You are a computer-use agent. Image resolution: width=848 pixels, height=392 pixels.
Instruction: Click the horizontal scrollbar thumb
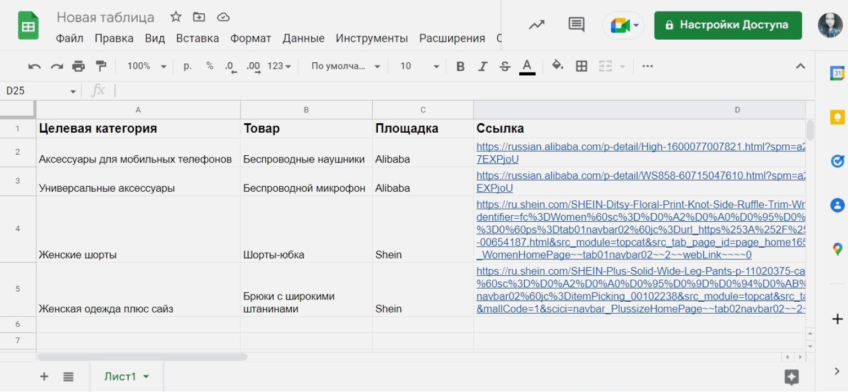coord(142,357)
